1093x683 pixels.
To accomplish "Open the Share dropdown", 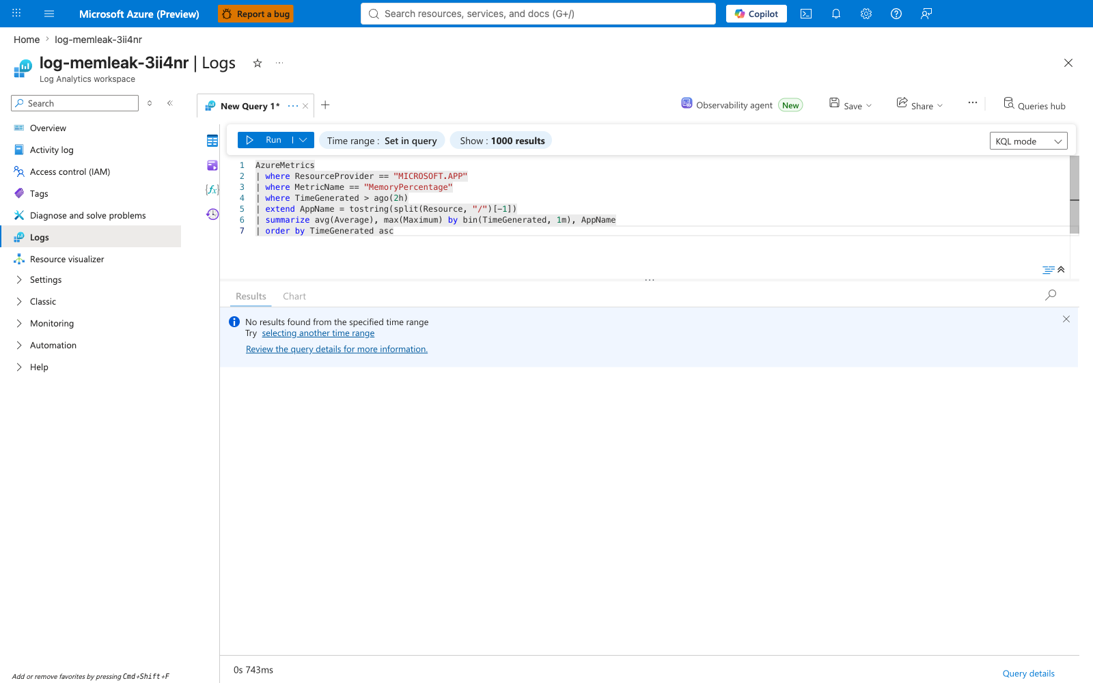I will [919, 105].
